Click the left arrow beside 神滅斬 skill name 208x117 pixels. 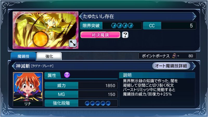tap(14, 66)
